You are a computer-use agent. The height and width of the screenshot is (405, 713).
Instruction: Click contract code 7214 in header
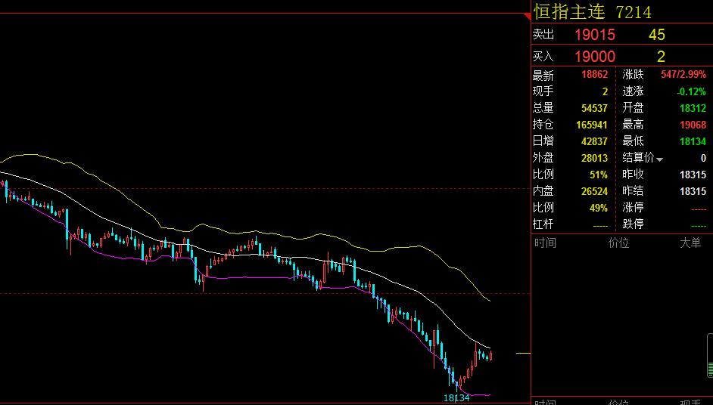(634, 12)
